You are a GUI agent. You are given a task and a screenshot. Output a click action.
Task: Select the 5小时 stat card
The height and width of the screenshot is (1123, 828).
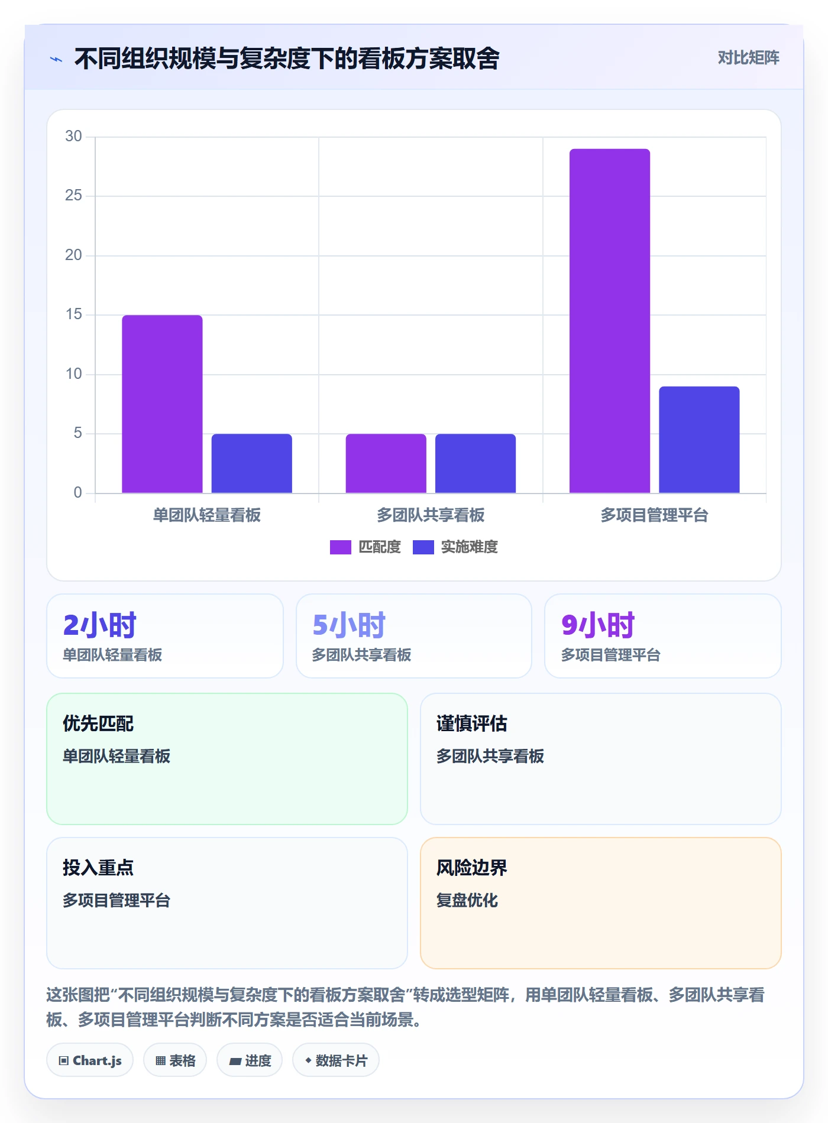[414, 636]
